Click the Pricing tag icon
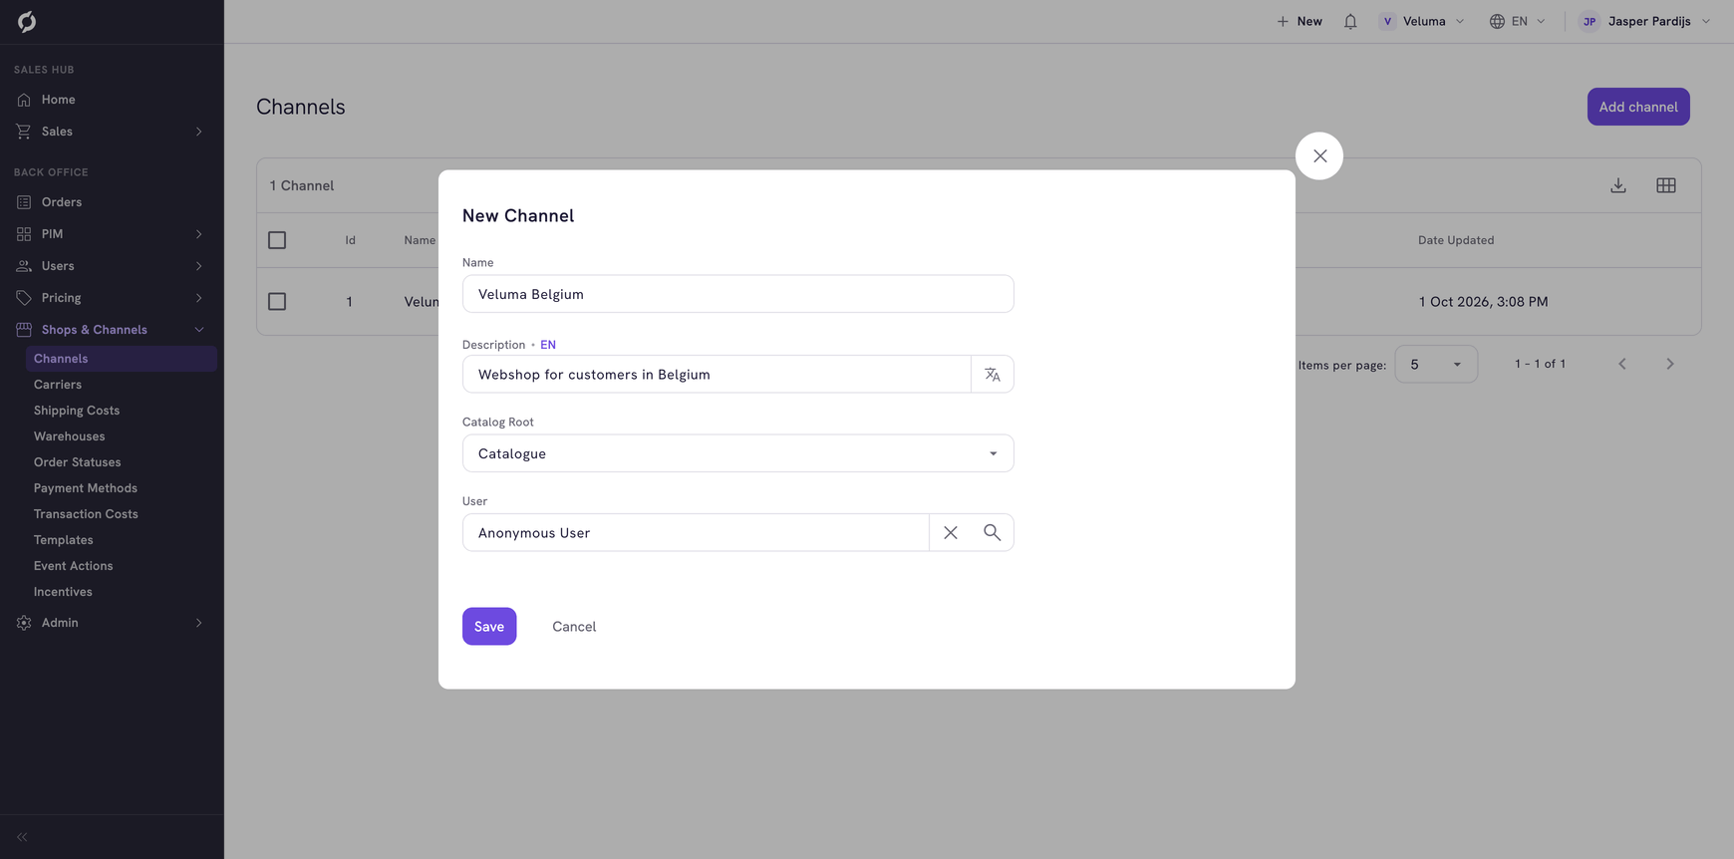The image size is (1734, 859). 24,298
